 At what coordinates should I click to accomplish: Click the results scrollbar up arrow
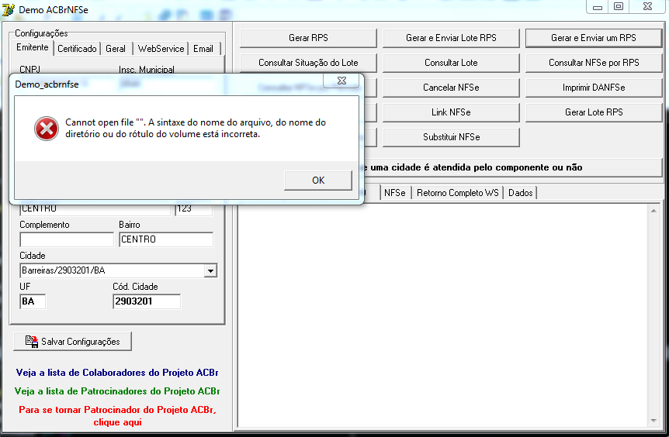point(653,211)
